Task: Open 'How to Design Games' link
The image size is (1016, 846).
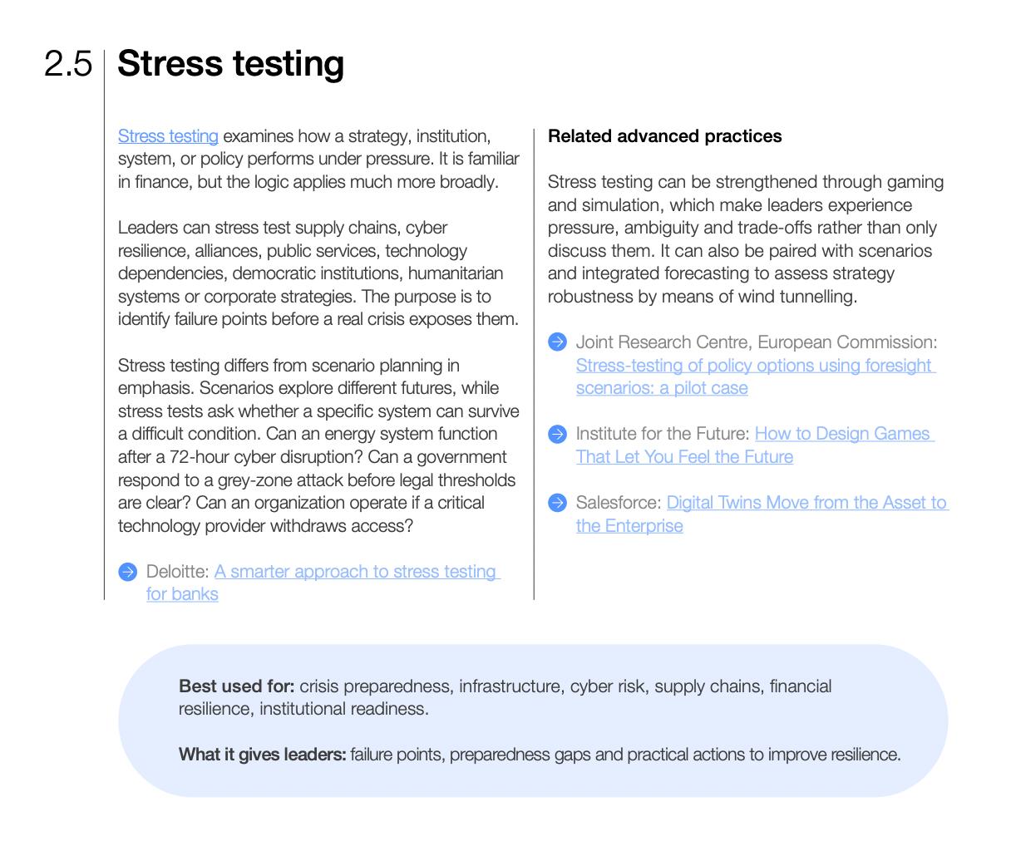Action: (842, 434)
